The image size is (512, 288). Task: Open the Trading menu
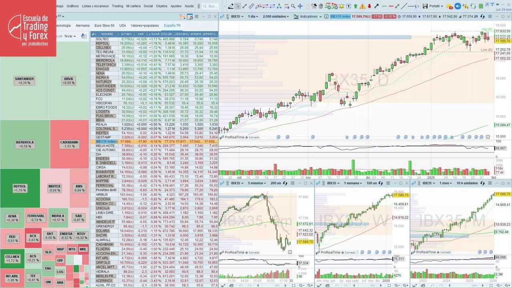[x=118, y=6]
